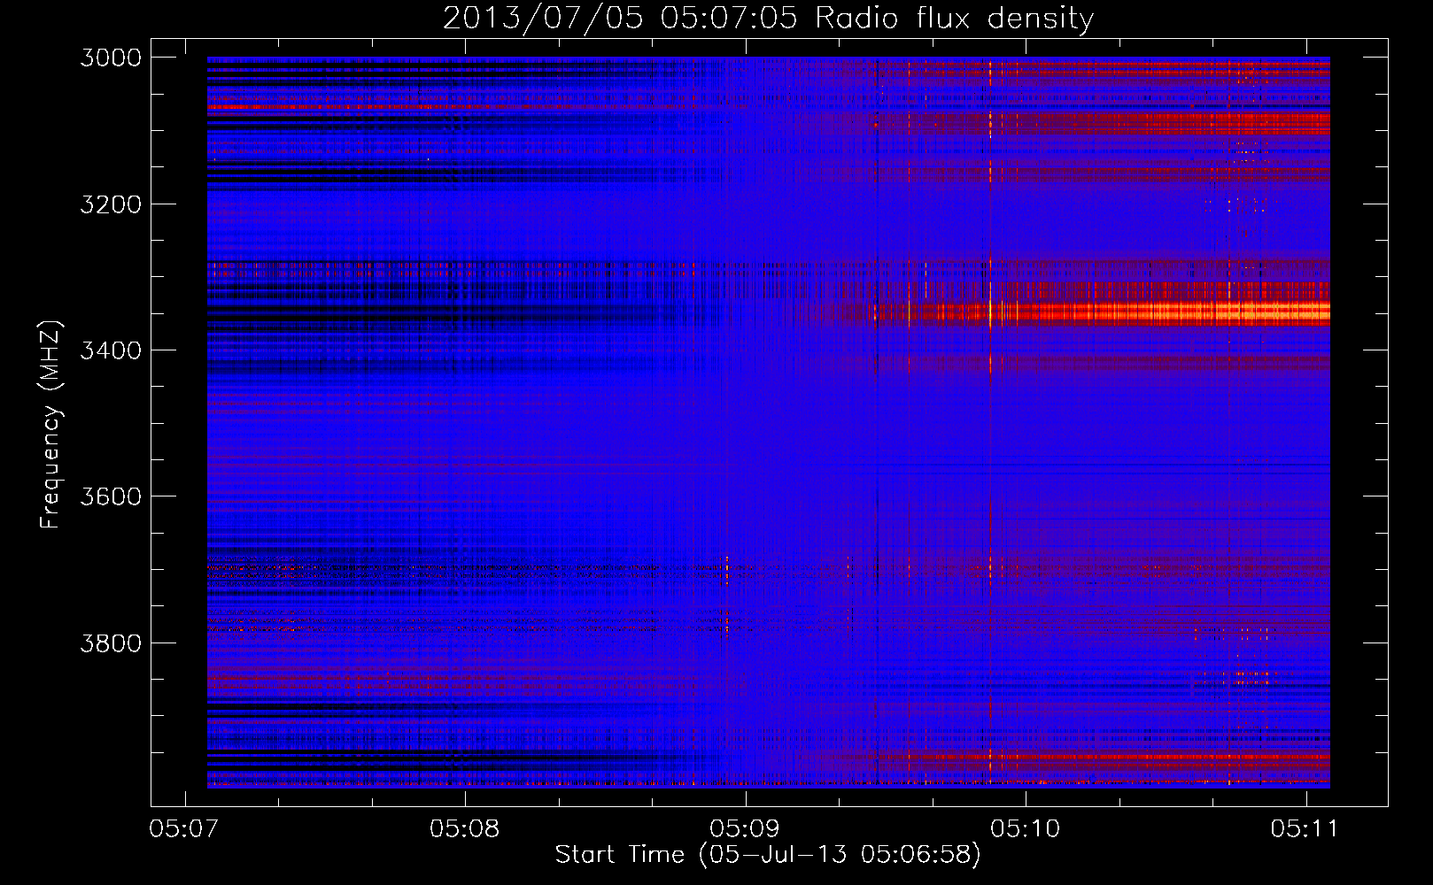Select the 3200 frequency tick label

[x=111, y=204]
